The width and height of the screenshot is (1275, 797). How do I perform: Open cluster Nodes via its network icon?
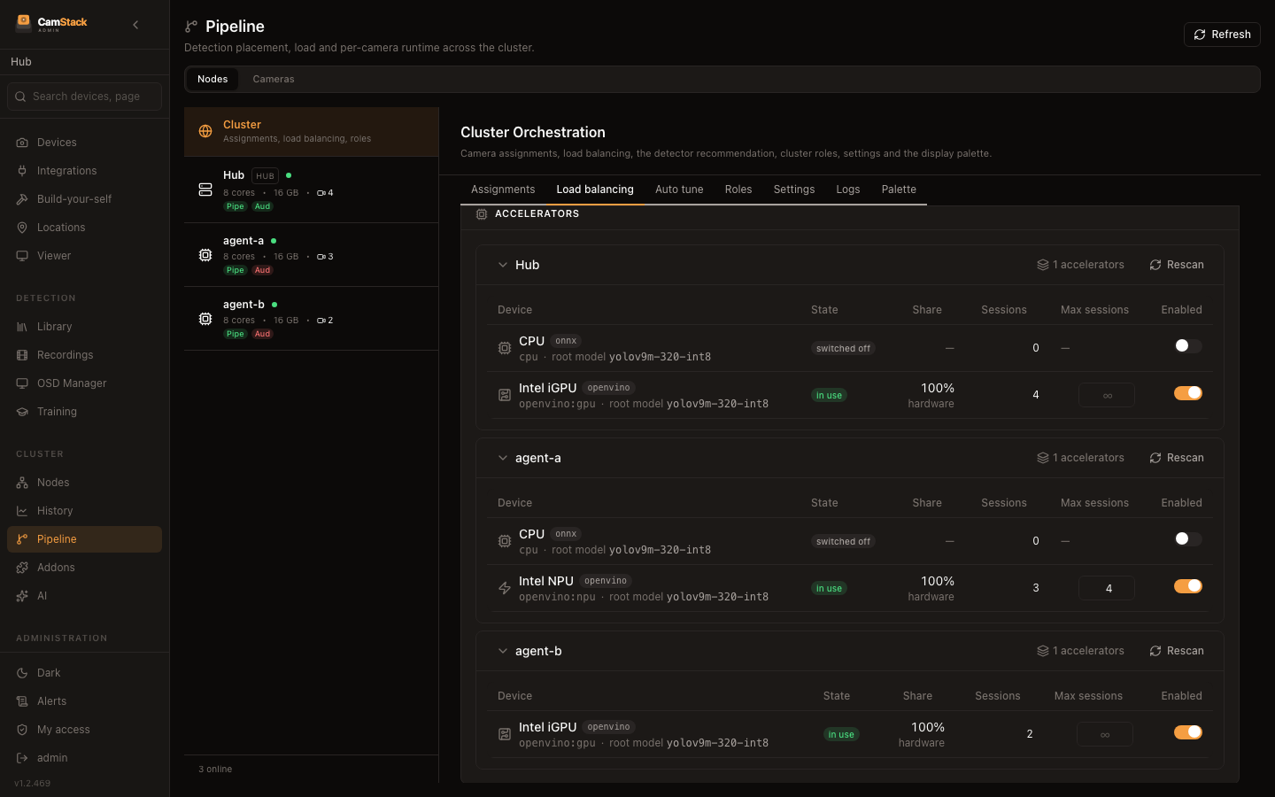pyautogui.click(x=22, y=483)
